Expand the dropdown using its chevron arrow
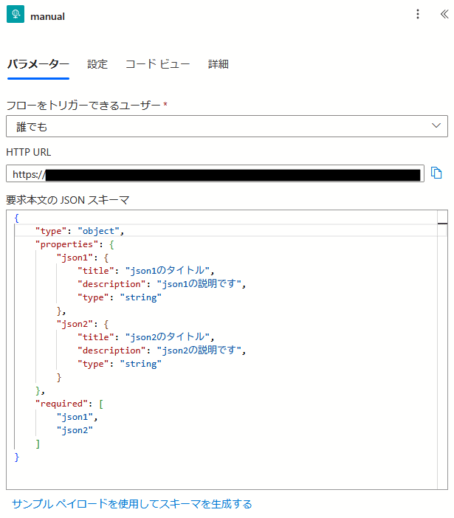 [x=436, y=126]
